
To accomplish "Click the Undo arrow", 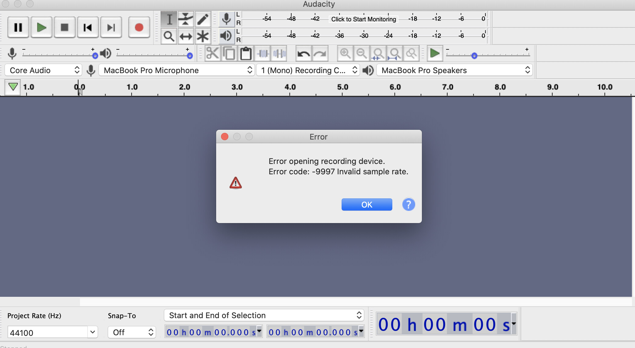I will [304, 54].
